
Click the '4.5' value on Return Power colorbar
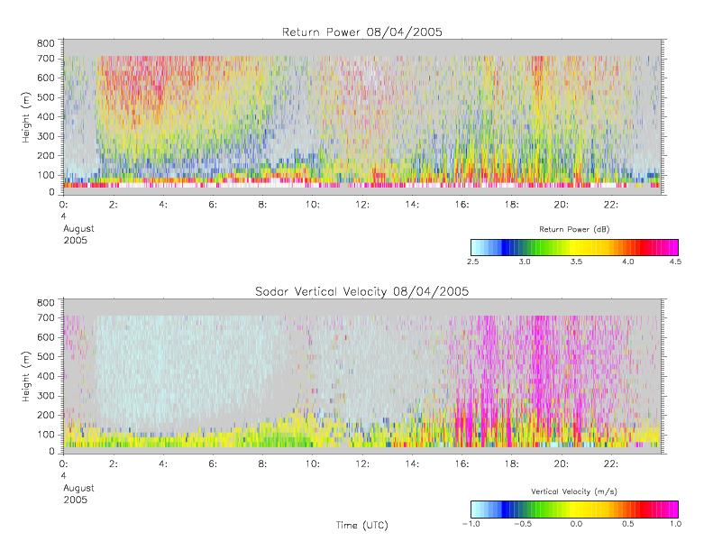point(675,262)
